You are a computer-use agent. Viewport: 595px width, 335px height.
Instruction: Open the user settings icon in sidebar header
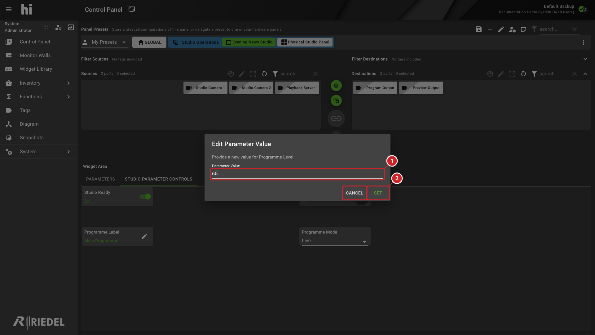pyautogui.click(x=58, y=27)
